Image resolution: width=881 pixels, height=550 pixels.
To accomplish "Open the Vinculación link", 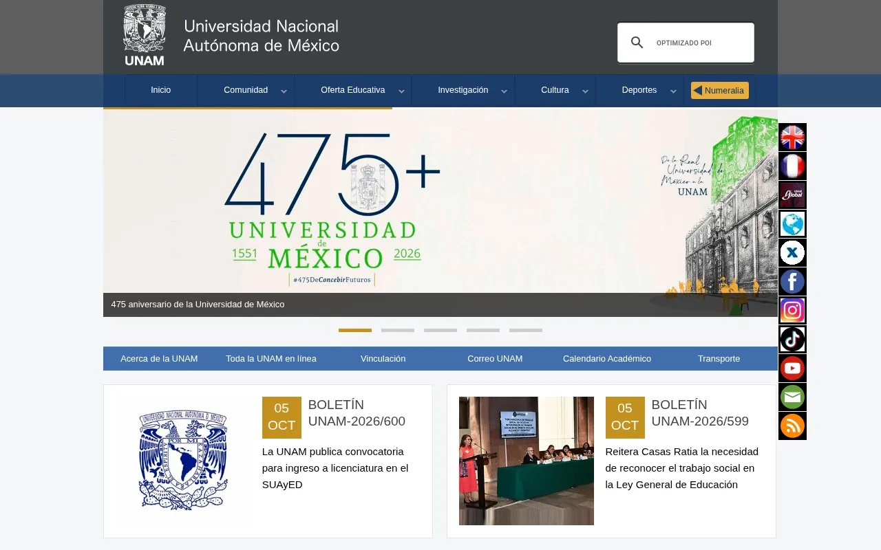I will click(383, 359).
